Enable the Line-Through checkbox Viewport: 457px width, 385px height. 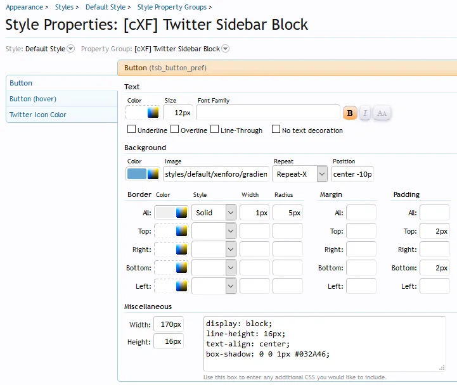(x=214, y=129)
